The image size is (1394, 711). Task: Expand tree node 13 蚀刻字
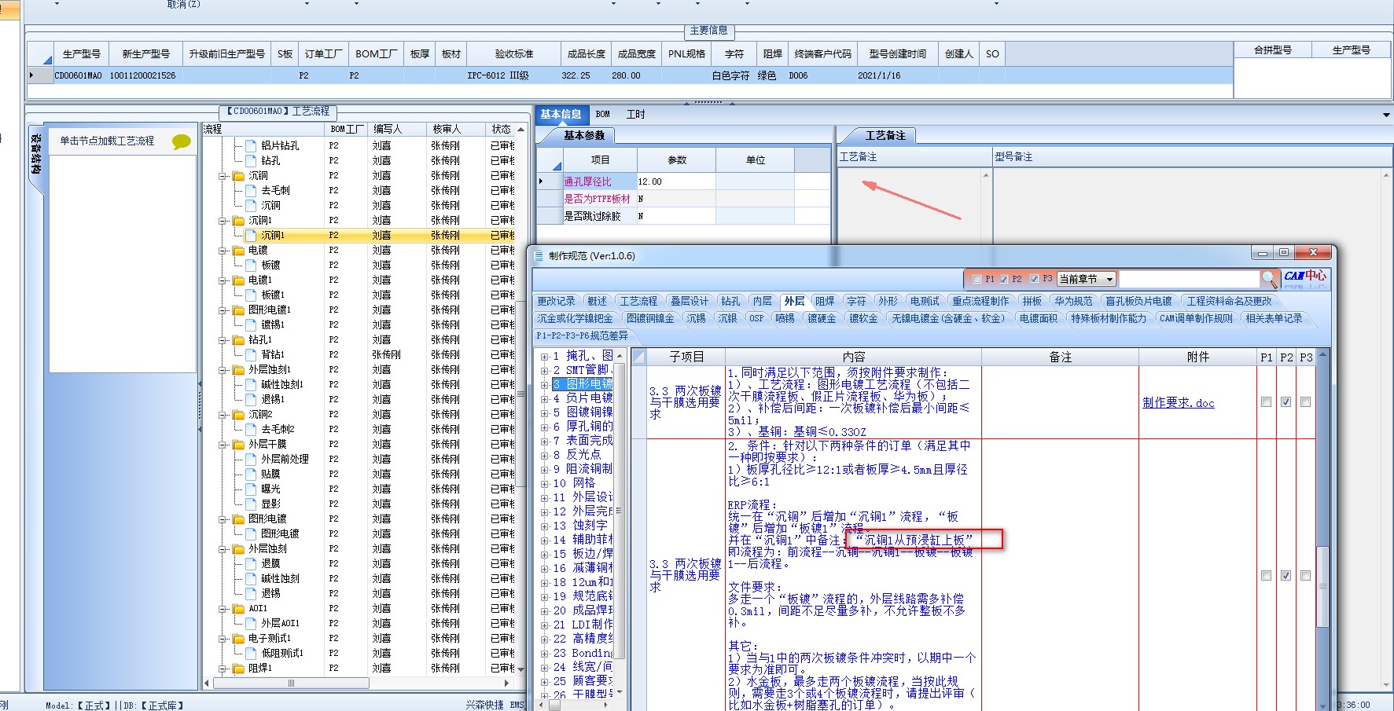pos(544,526)
